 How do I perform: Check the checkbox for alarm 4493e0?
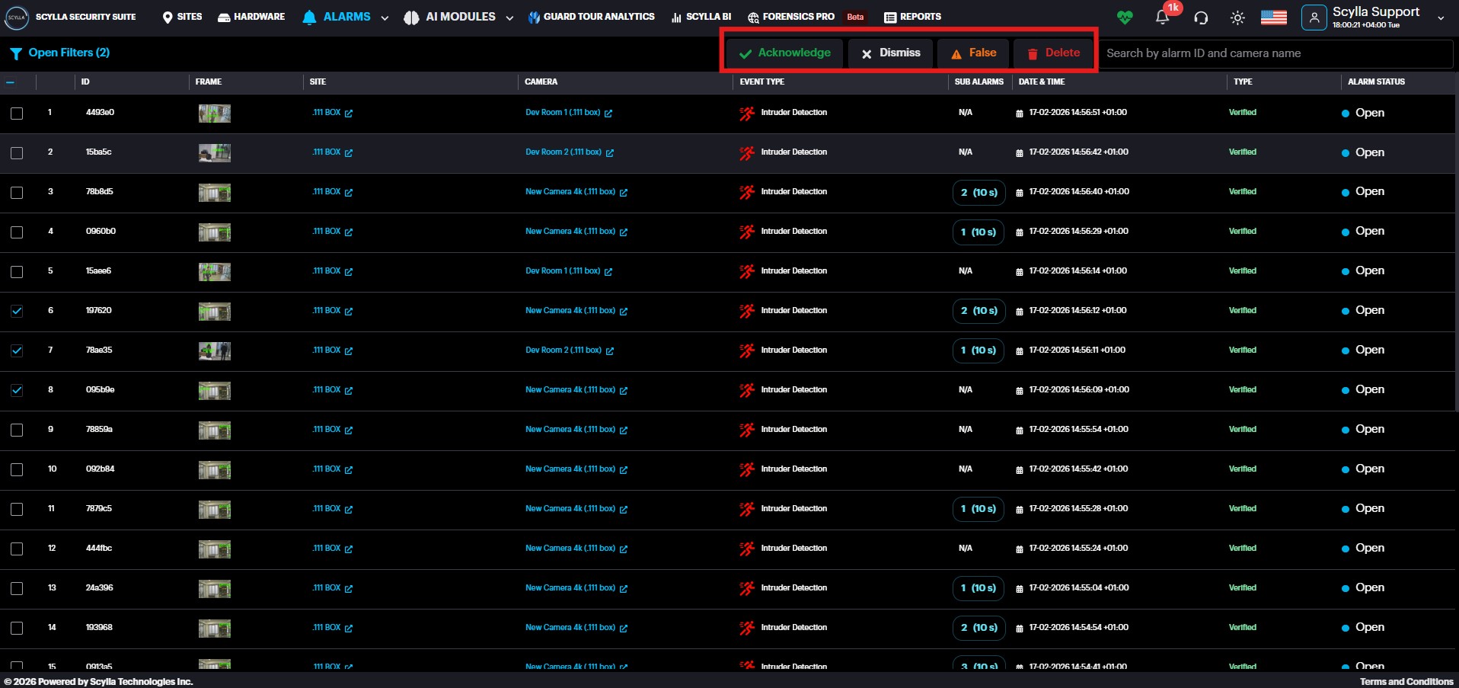click(17, 114)
